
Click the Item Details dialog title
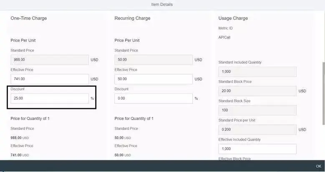[x=162, y=4]
